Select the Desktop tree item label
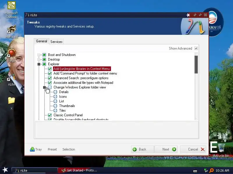The height and width of the screenshot is (174, 233). 54,59
